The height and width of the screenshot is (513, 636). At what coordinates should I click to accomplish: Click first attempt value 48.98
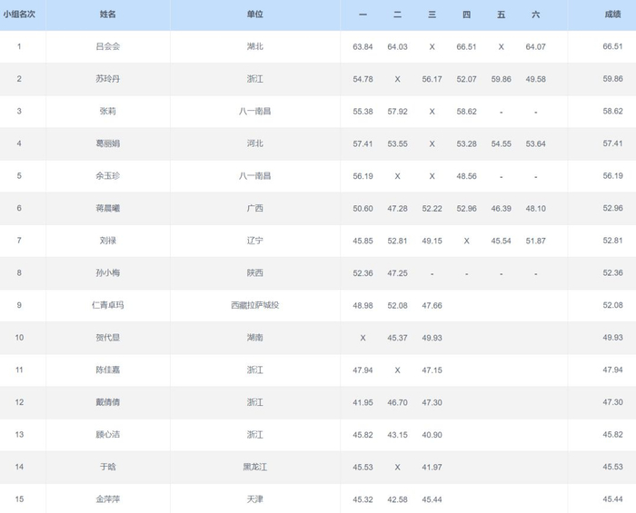coord(363,306)
